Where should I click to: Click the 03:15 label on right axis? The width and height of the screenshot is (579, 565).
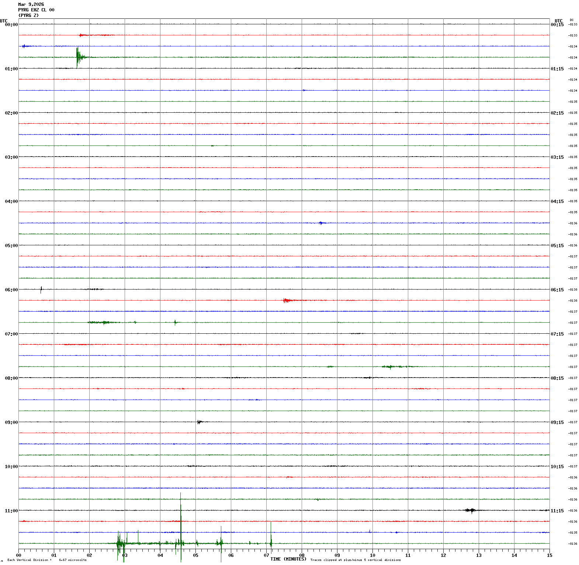[x=557, y=157]
